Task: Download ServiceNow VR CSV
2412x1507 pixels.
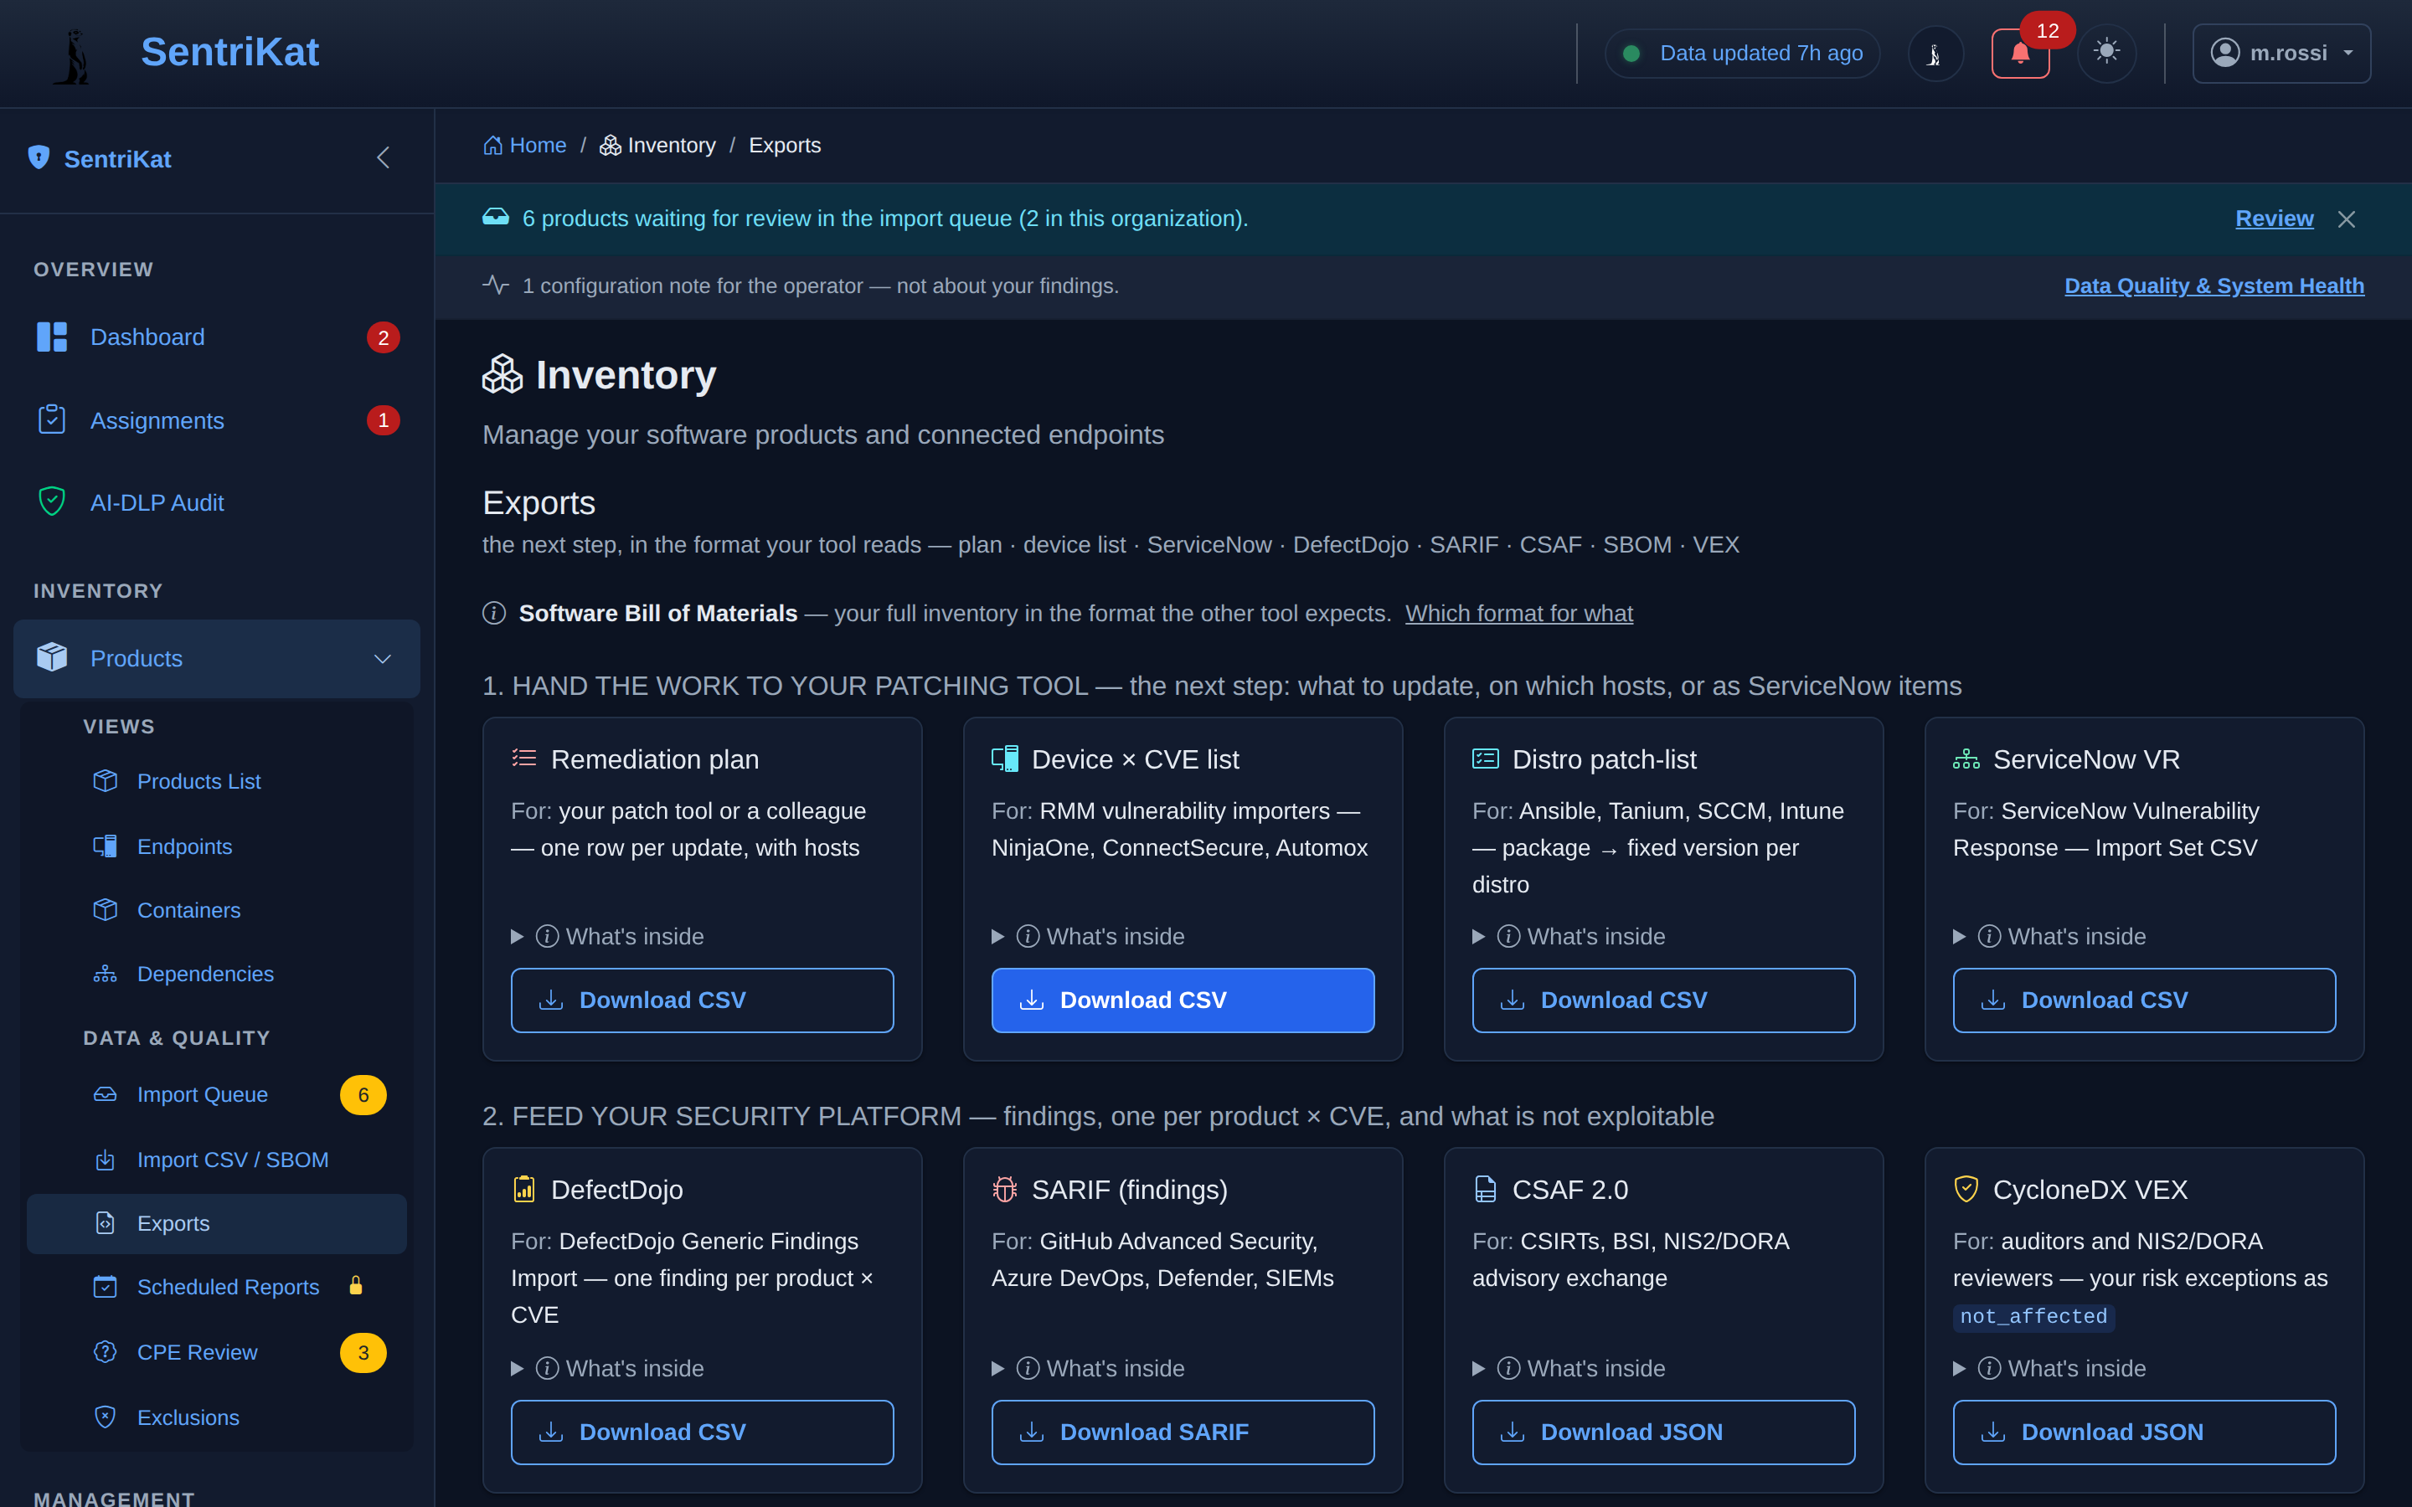Action: click(x=2144, y=1000)
